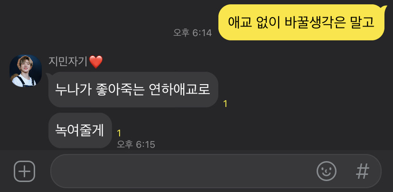Open the emoticon smiley picker
This screenshot has width=393, height=192.
(x=327, y=171)
